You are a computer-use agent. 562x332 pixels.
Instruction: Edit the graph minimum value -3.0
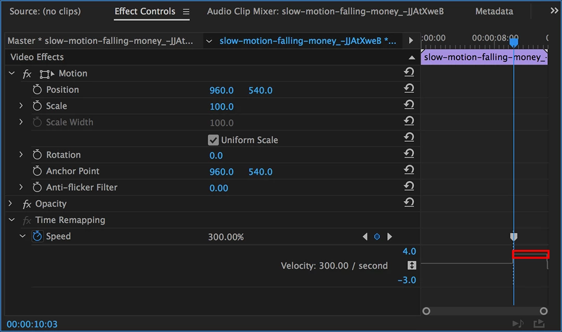pyautogui.click(x=407, y=280)
